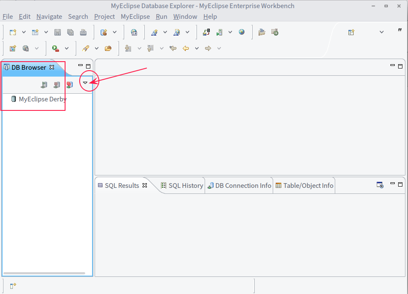408x294 pixels.
Task: Click the yellow Back arrow icon
Action: coord(186,48)
